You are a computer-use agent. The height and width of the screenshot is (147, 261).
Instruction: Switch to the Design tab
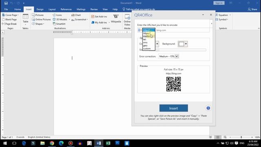tap(40, 9)
